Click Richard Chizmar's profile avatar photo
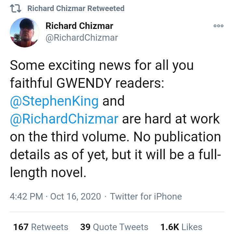Viewport: 234px width, 234px height. click(24, 32)
